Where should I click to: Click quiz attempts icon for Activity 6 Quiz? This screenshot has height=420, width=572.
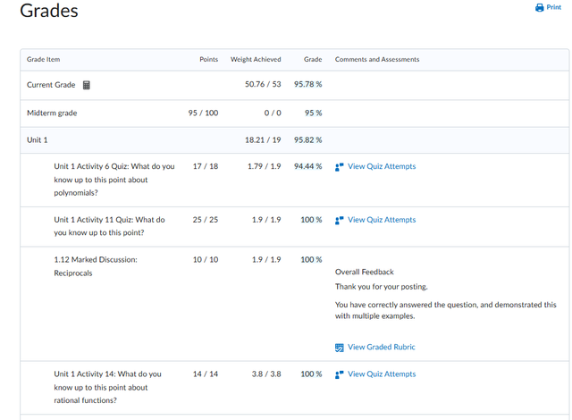340,167
